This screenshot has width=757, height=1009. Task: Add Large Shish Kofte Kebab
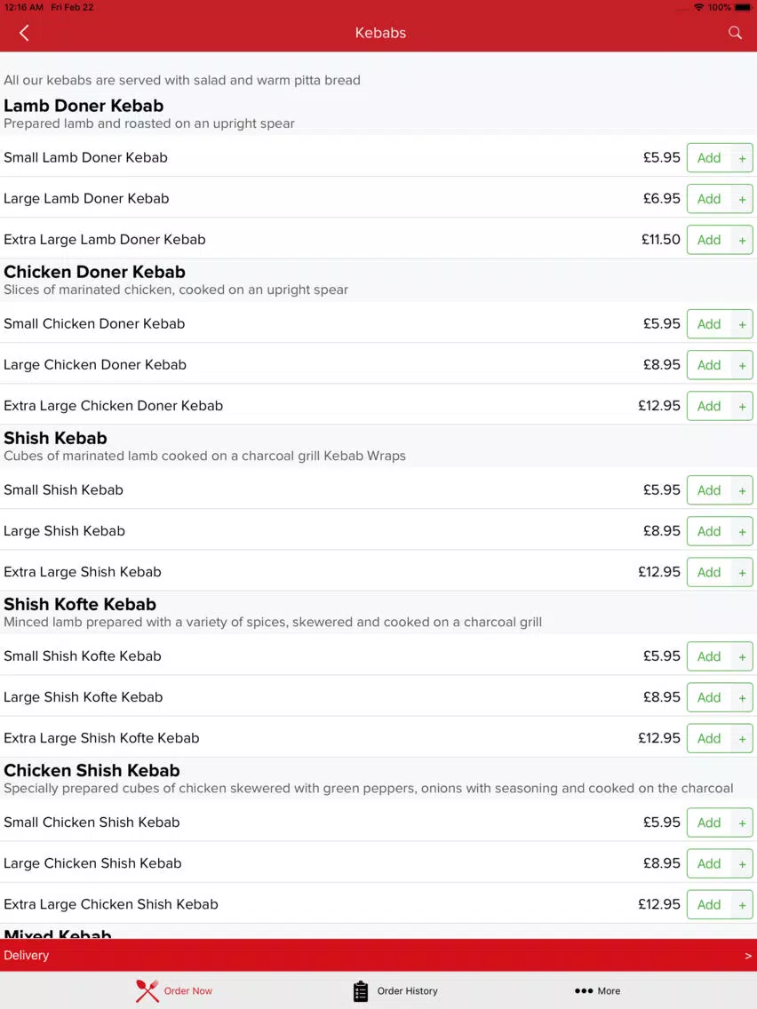coord(709,697)
